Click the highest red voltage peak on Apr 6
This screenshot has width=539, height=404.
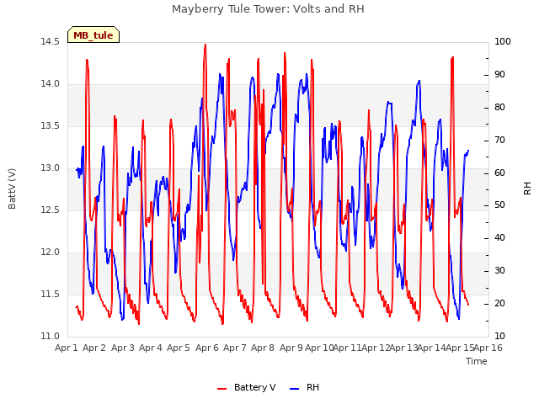point(205,45)
